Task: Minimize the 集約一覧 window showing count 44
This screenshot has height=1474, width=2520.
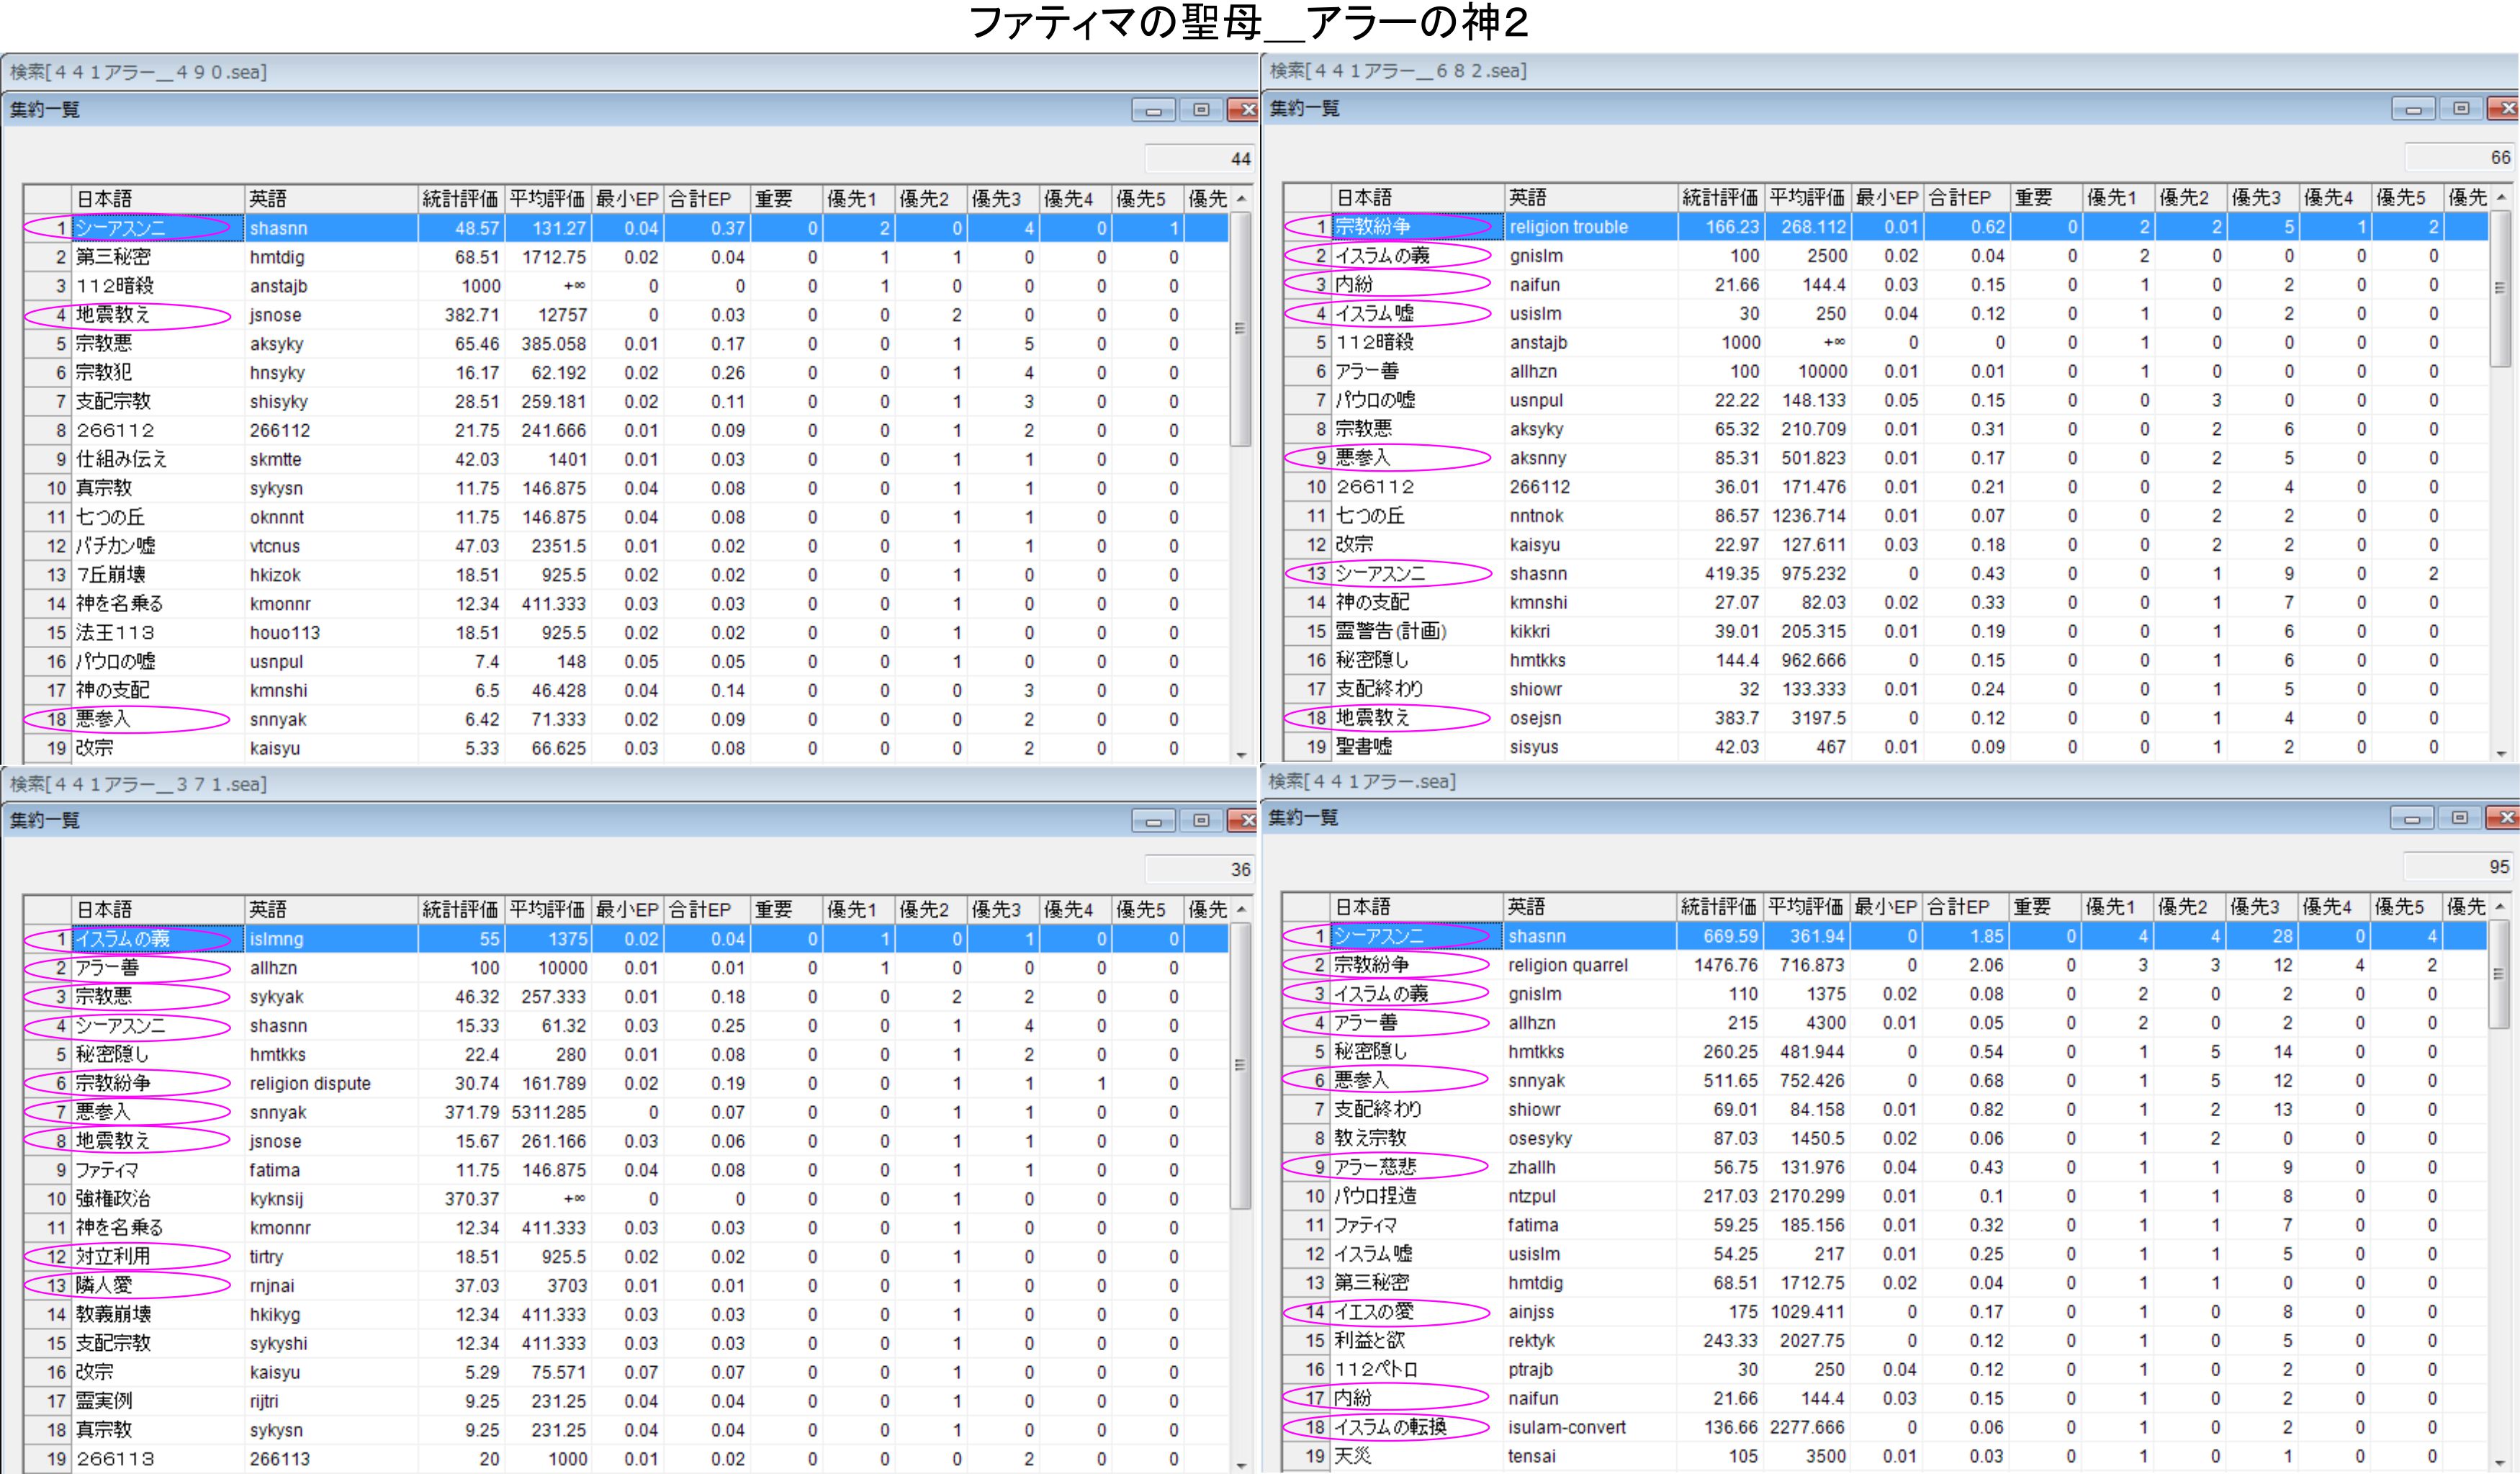Action: coord(1153,110)
